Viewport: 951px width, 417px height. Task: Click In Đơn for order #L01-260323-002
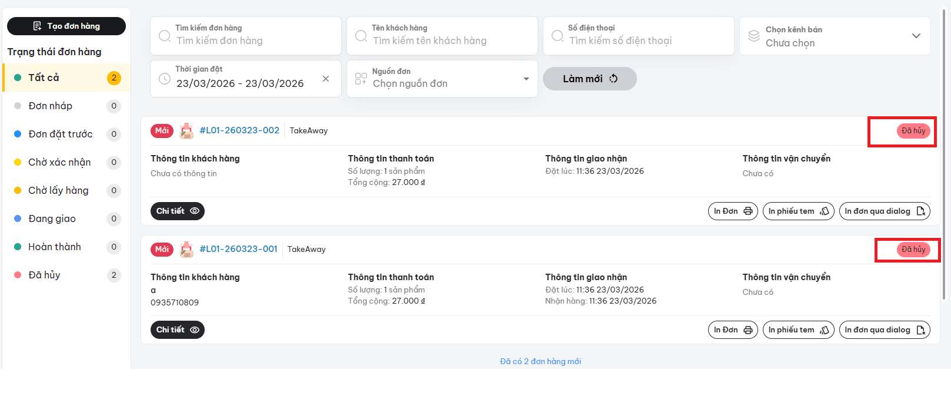733,211
